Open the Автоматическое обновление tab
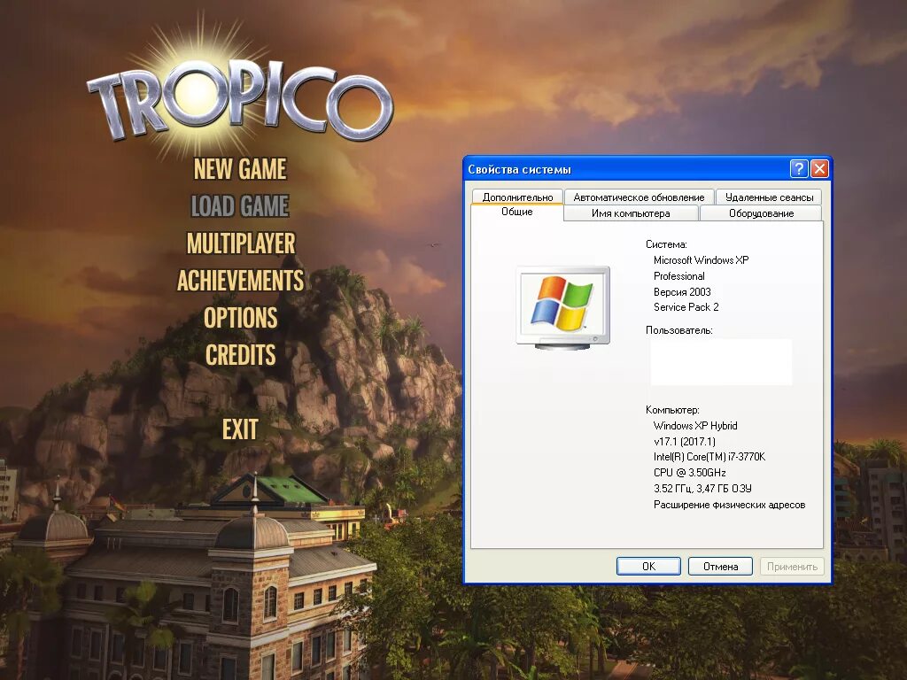Viewport: 907px width, 680px height. pyautogui.click(x=639, y=197)
